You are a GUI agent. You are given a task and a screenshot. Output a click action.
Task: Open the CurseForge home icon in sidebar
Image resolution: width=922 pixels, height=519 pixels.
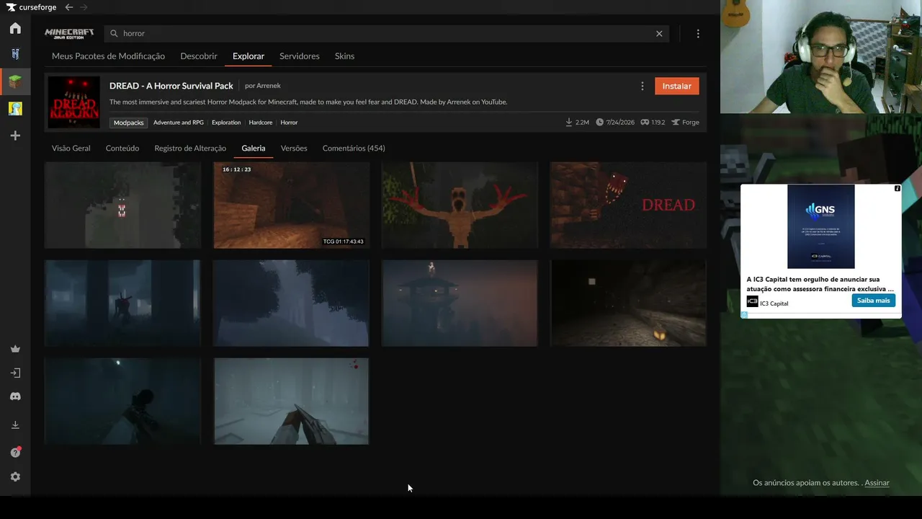click(15, 29)
